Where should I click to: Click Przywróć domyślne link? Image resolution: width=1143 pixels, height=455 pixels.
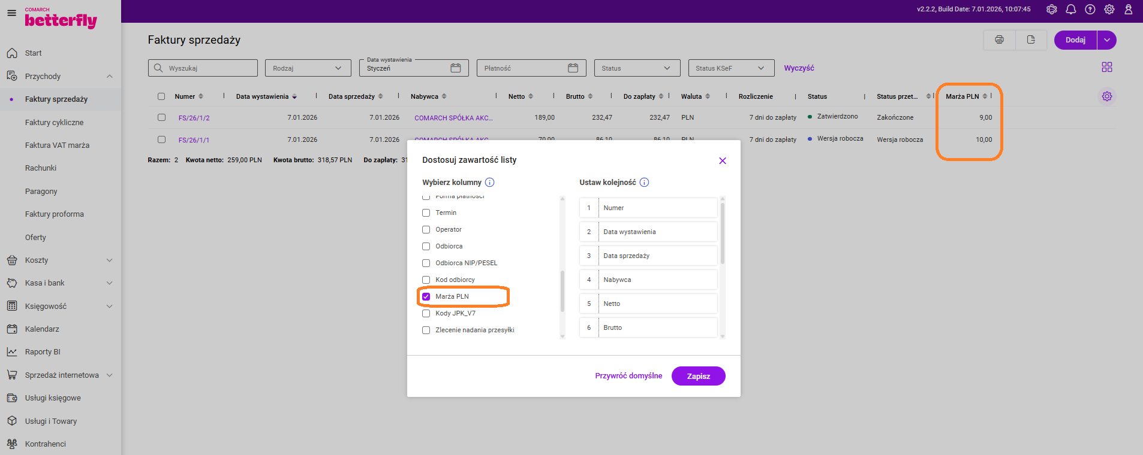pos(628,376)
